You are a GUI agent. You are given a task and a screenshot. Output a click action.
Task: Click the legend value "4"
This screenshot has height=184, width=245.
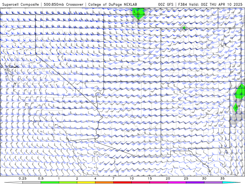95,178
